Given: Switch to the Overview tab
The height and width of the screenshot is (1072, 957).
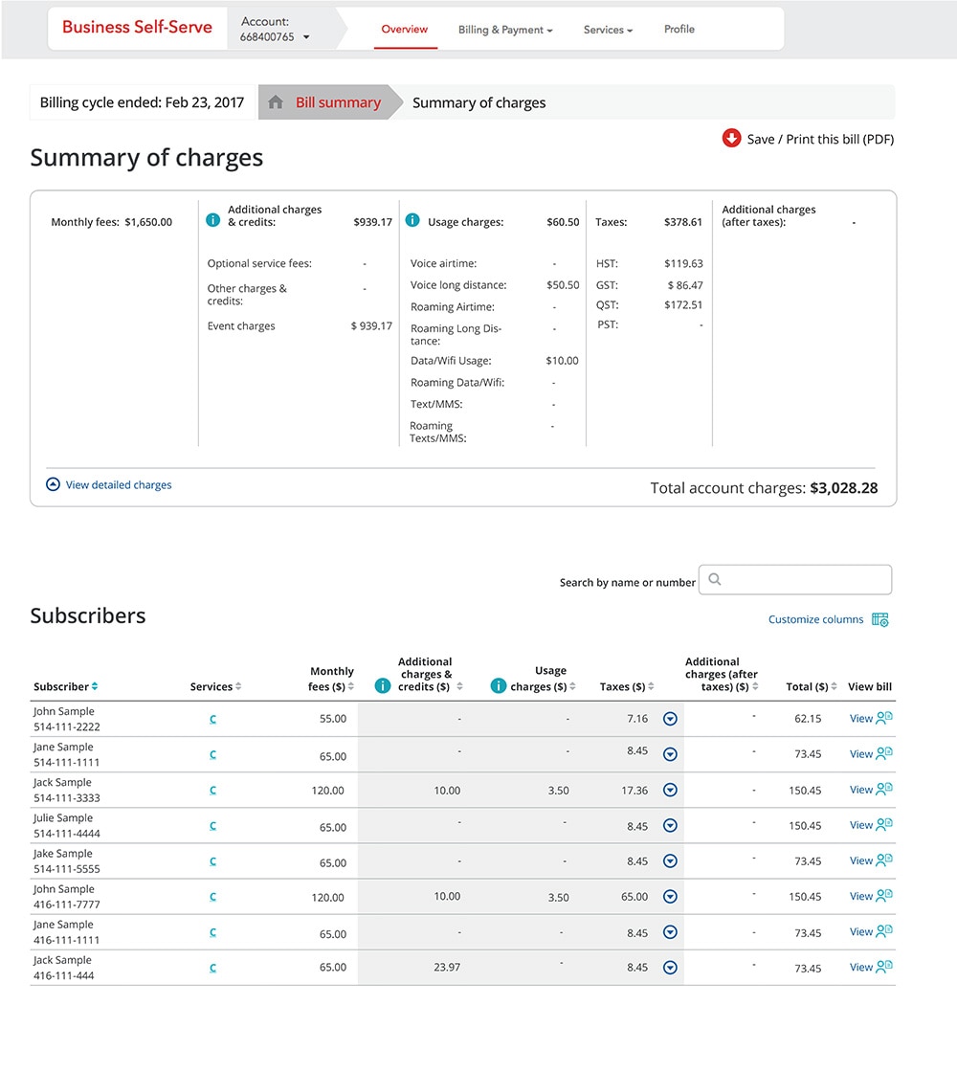Looking at the screenshot, I should click(x=404, y=30).
